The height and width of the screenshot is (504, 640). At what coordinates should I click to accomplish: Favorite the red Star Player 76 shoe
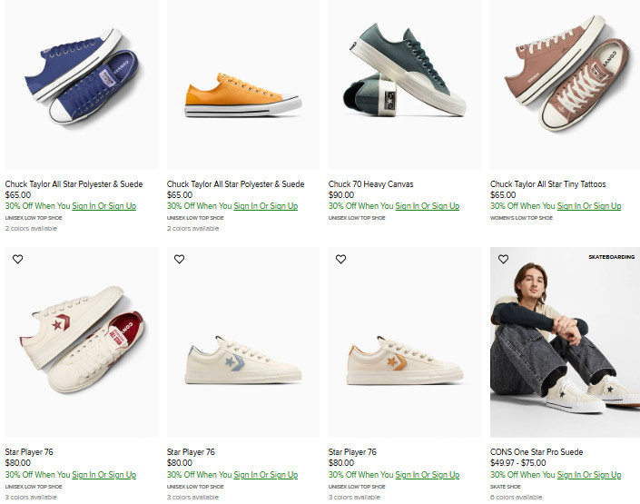pyautogui.click(x=17, y=260)
